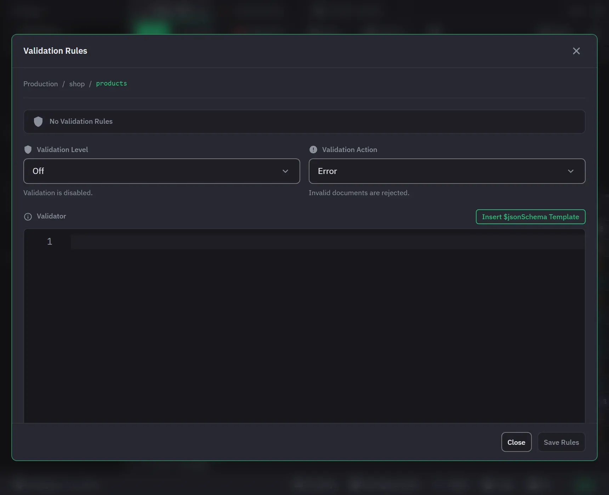Click the info icon beside Validator
The image size is (609, 495).
[28, 217]
